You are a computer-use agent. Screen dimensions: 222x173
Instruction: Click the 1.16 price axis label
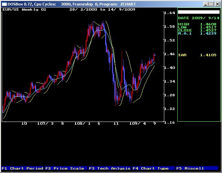pyautogui.click(x=170, y=122)
